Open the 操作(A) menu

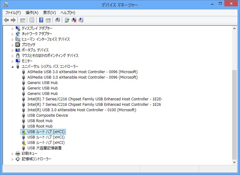point(32,12)
